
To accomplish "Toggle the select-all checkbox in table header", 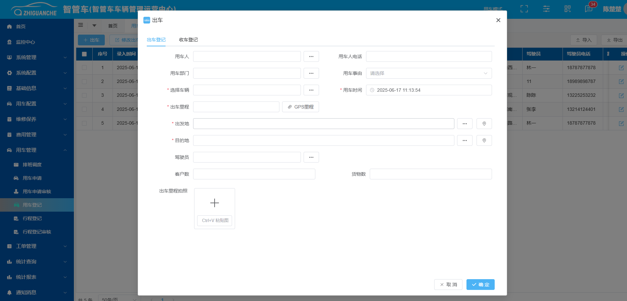I will [84, 54].
